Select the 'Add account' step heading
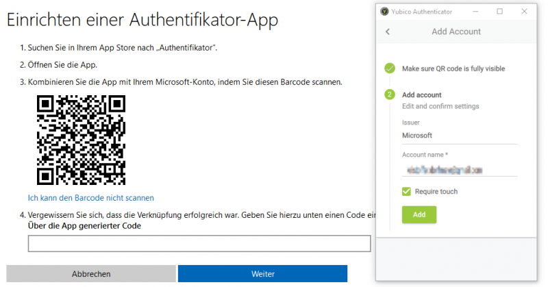548x287 pixels. [421, 95]
